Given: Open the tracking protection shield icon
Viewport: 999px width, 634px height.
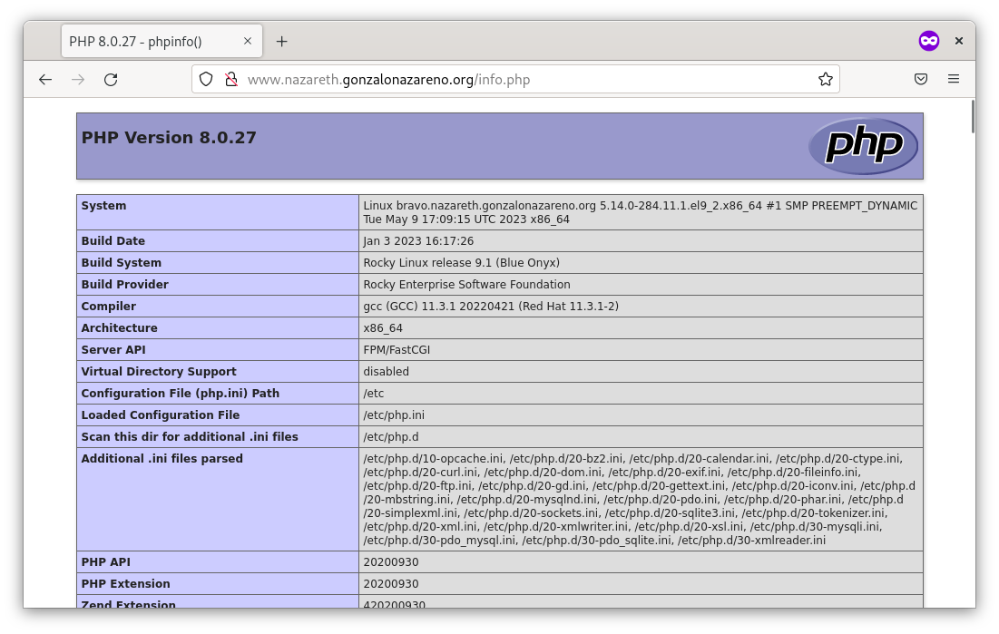Looking at the screenshot, I should [206, 80].
